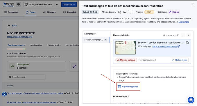The width and height of the screenshot is (197, 106).
Task: Select the Needs review tab
Action: point(36,45)
